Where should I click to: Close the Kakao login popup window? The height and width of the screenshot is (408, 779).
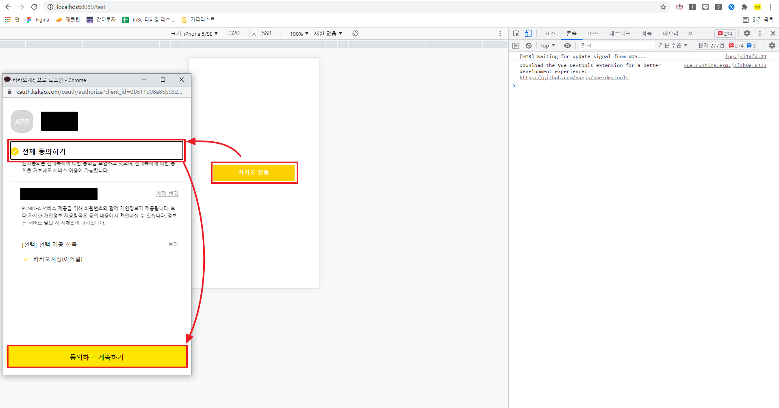182,80
